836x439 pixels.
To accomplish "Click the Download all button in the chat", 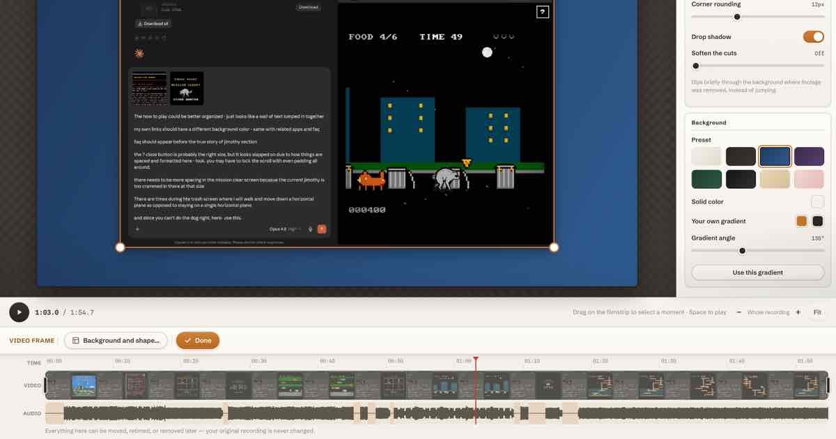I will click(153, 24).
